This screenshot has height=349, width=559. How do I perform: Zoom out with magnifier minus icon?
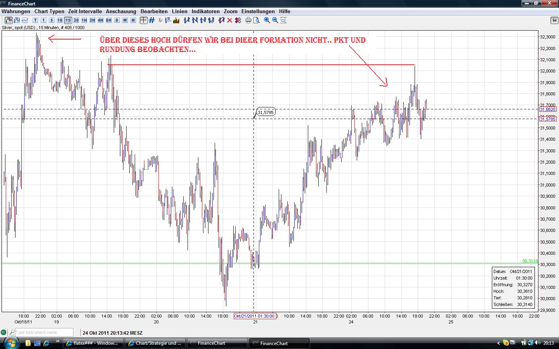(275, 20)
